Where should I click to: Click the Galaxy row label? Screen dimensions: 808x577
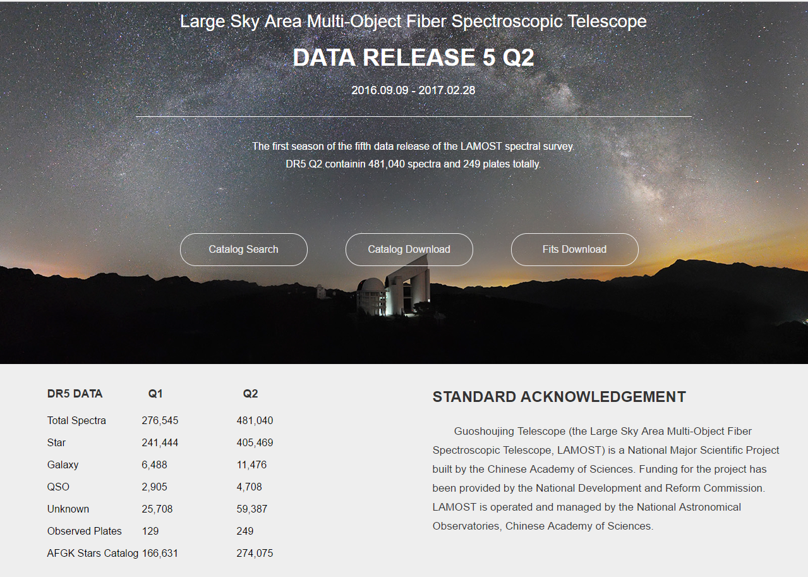click(63, 465)
